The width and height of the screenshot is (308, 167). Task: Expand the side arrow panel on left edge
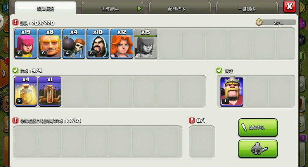[3, 73]
